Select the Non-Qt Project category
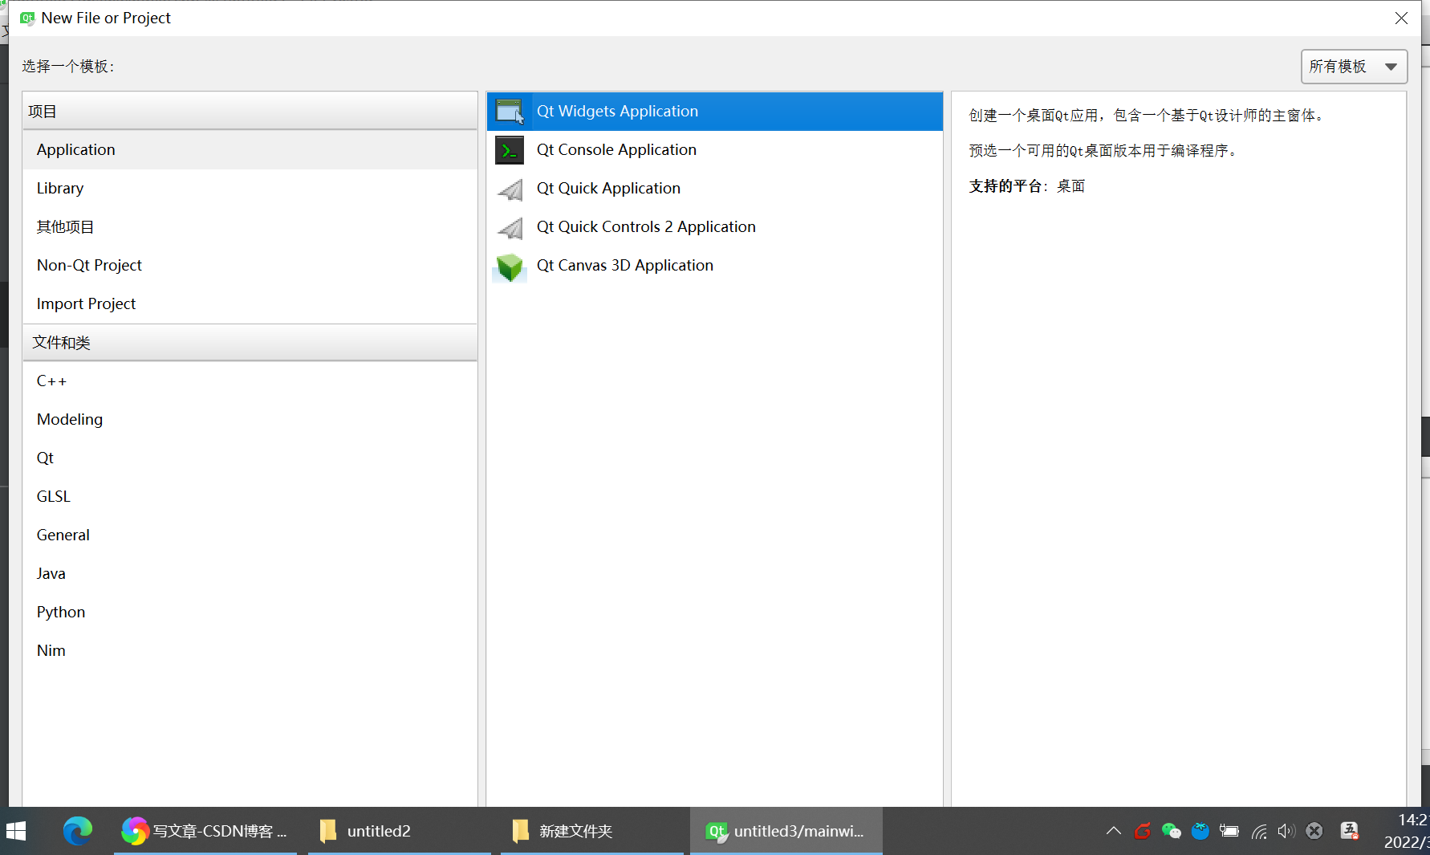Viewport: 1430px width, 855px height. [89, 265]
